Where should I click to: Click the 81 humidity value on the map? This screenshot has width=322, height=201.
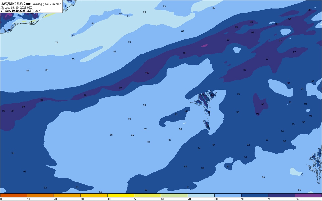pyautogui.click(x=128, y=16)
